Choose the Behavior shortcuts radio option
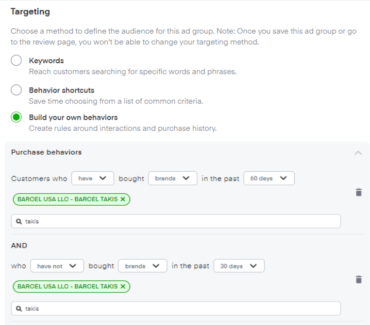370x325 pixels. click(17, 90)
